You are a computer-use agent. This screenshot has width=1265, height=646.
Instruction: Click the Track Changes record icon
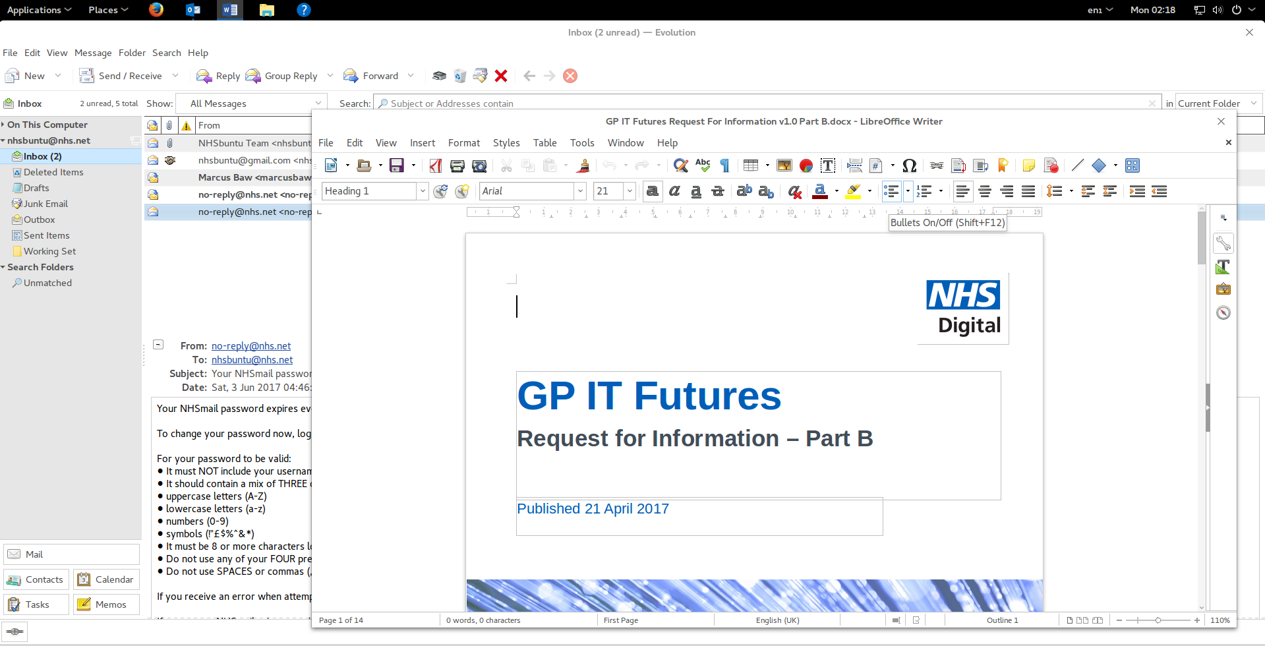point(1051,165)
